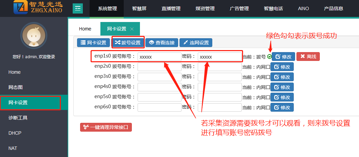Open the 拨号设置 toolbar button
Image resolution: width=359 pixels, height=157 pixels.
coord(128,43)
